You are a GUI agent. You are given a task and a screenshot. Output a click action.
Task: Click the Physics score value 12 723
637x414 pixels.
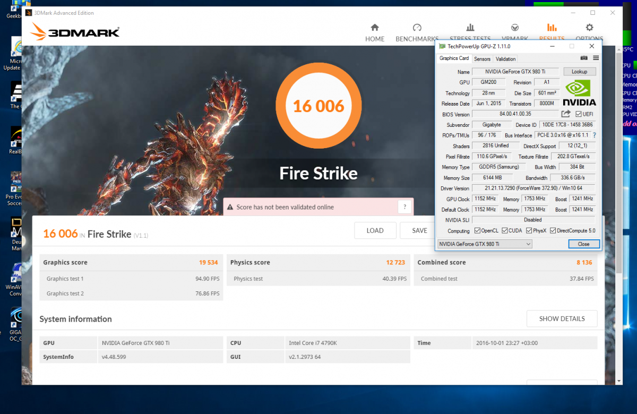click(397, 262)
